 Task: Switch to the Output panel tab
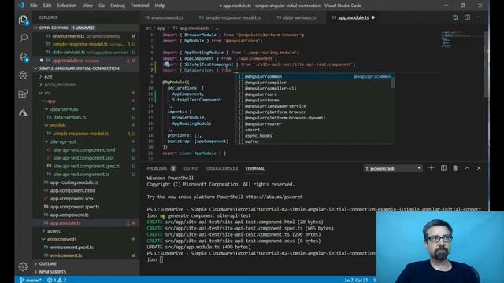(x=191, y=168)
